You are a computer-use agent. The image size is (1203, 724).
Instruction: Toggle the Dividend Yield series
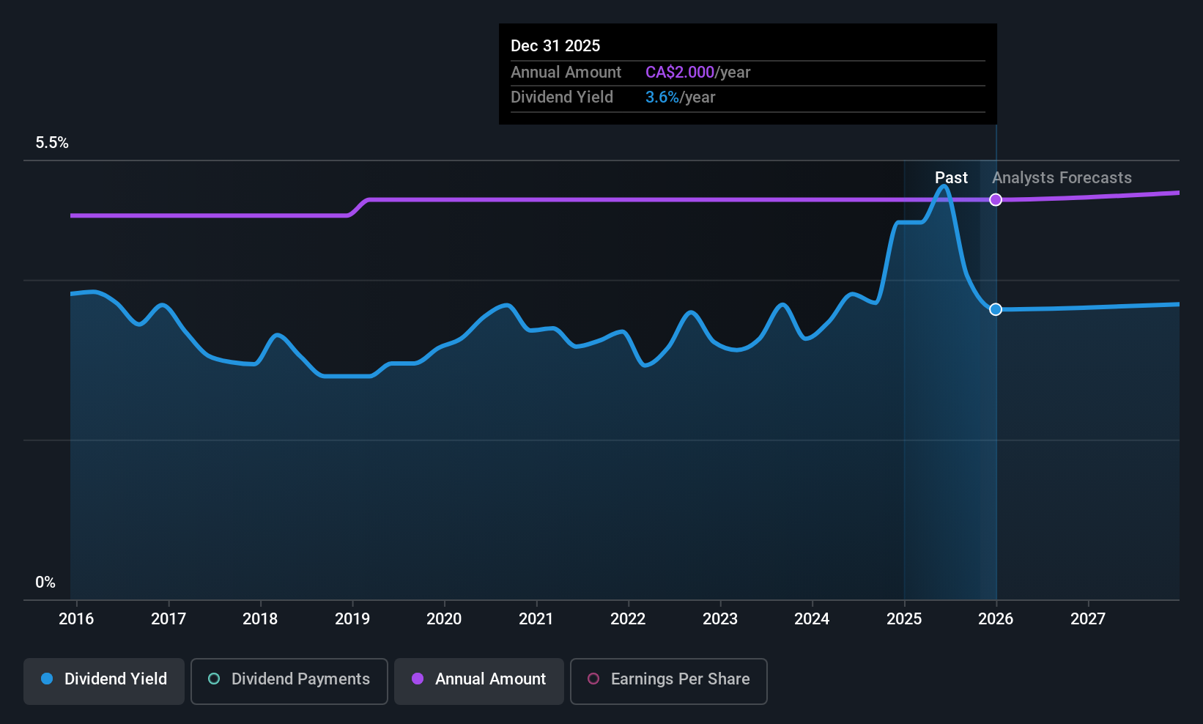tap(104, 681)
